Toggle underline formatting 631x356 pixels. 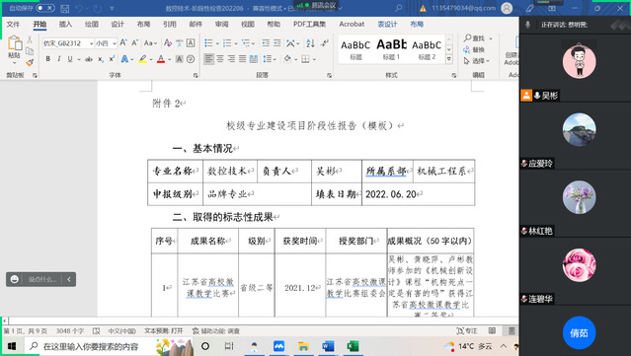[70, 59]
